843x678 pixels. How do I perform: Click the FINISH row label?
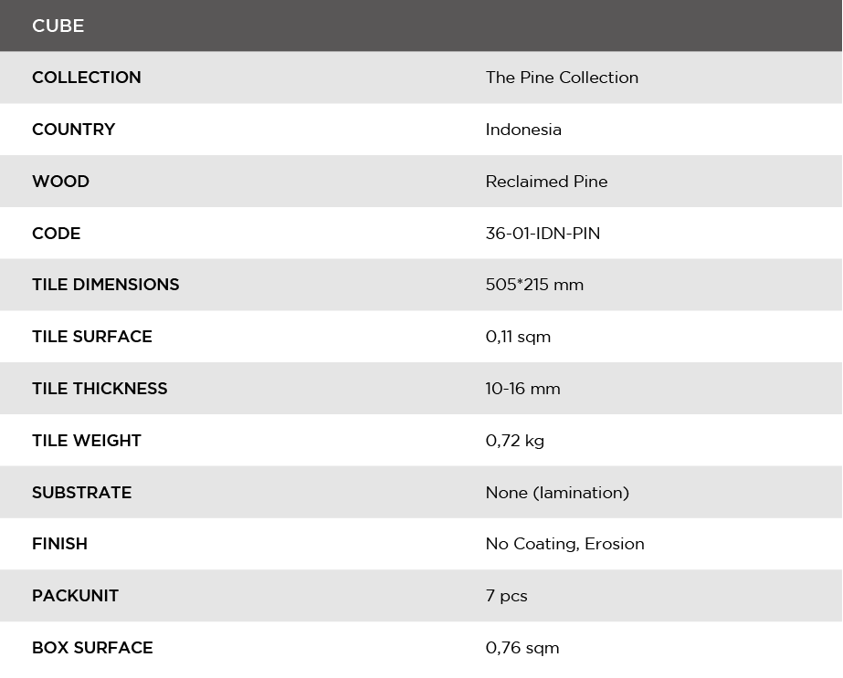tap(59, 544)
